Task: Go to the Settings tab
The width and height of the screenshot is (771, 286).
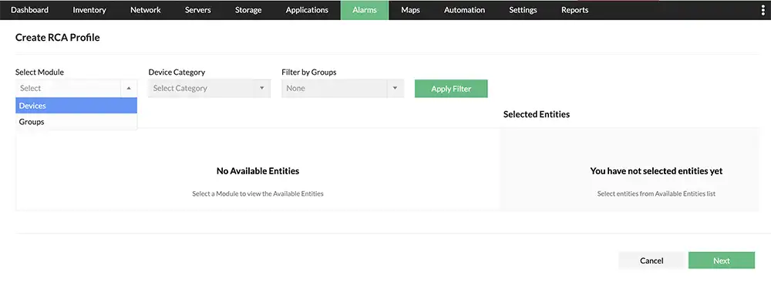Action: (523, 10)
